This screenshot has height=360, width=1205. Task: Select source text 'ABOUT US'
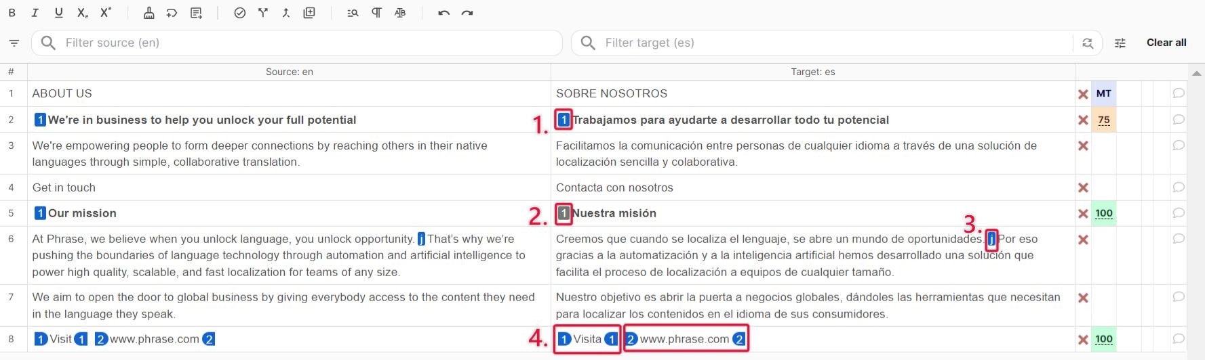(x=62, y=93)
